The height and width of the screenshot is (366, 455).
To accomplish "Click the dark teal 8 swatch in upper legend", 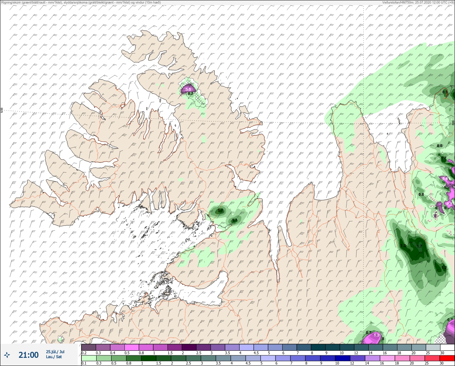I will (x=318, y=347).
